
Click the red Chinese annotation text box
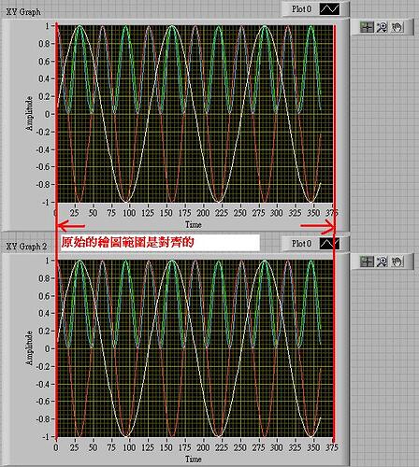(x=160, y=242)
